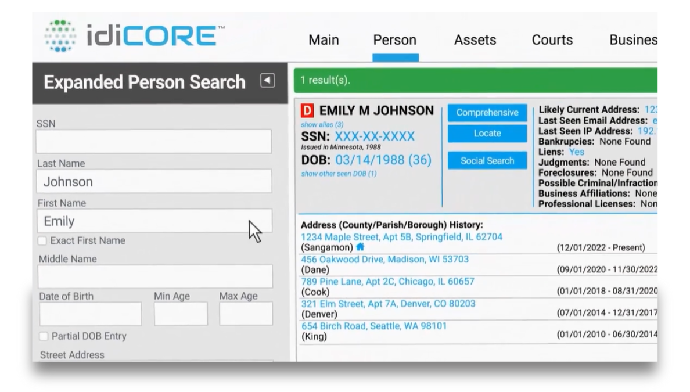Click the Locate button
The width and height of the screenshot is (690, 392).
[487, 134]
